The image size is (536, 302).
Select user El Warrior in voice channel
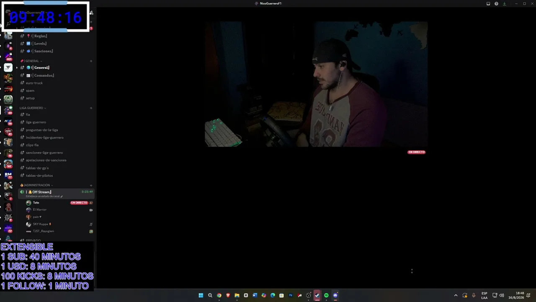pos(59,210)
